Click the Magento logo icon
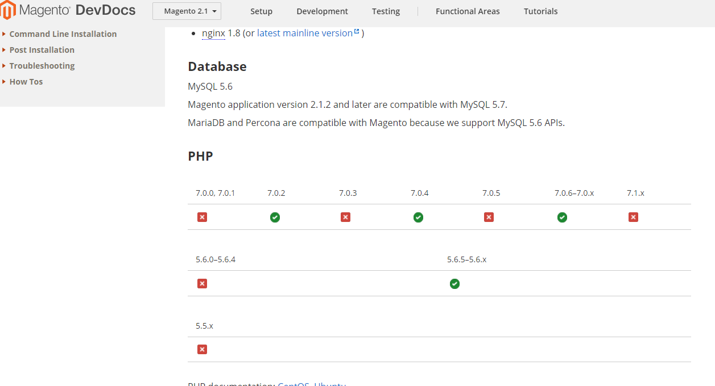 (x=7, y=11)
